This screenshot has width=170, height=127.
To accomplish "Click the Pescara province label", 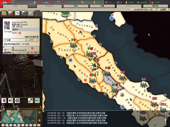I will (x=112, y=68).
